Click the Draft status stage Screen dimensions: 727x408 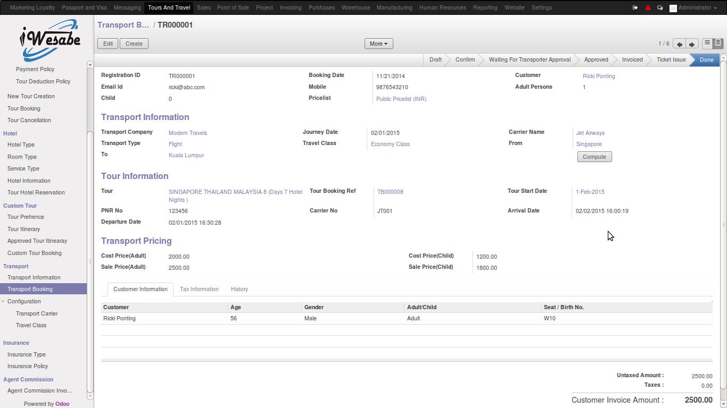click(x=435, y=59)
